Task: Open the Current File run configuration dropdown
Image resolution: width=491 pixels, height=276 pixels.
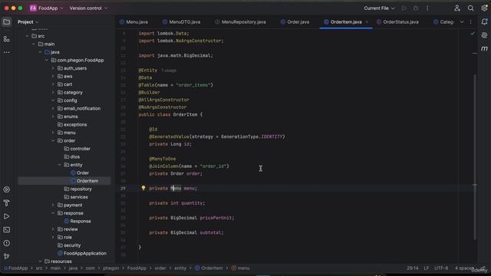Action: coord(379,8)
